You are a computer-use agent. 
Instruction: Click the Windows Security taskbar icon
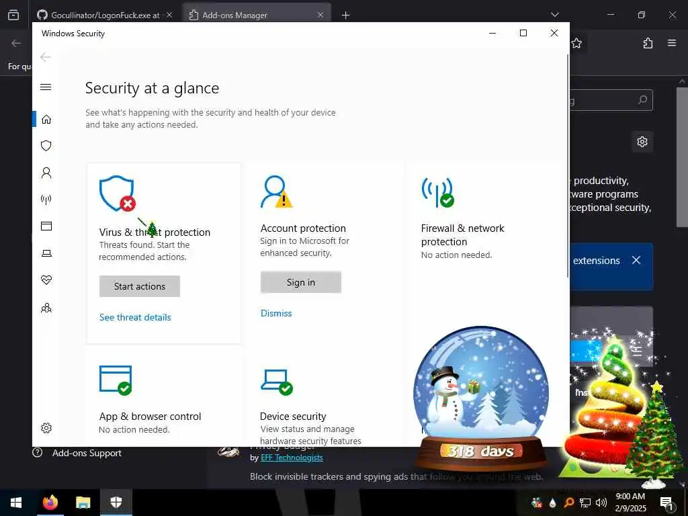tap(116, 503)
